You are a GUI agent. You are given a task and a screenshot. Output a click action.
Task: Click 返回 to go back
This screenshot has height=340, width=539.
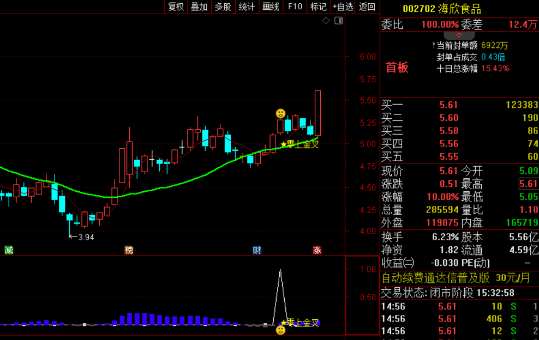tap(367, 7)
